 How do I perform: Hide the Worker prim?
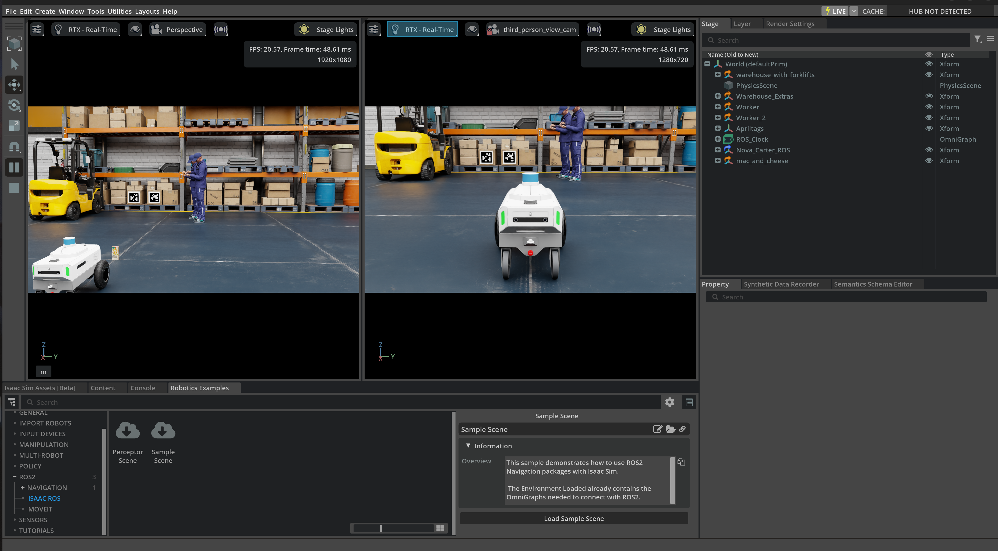pyautogui.click(x=929, y=107)
